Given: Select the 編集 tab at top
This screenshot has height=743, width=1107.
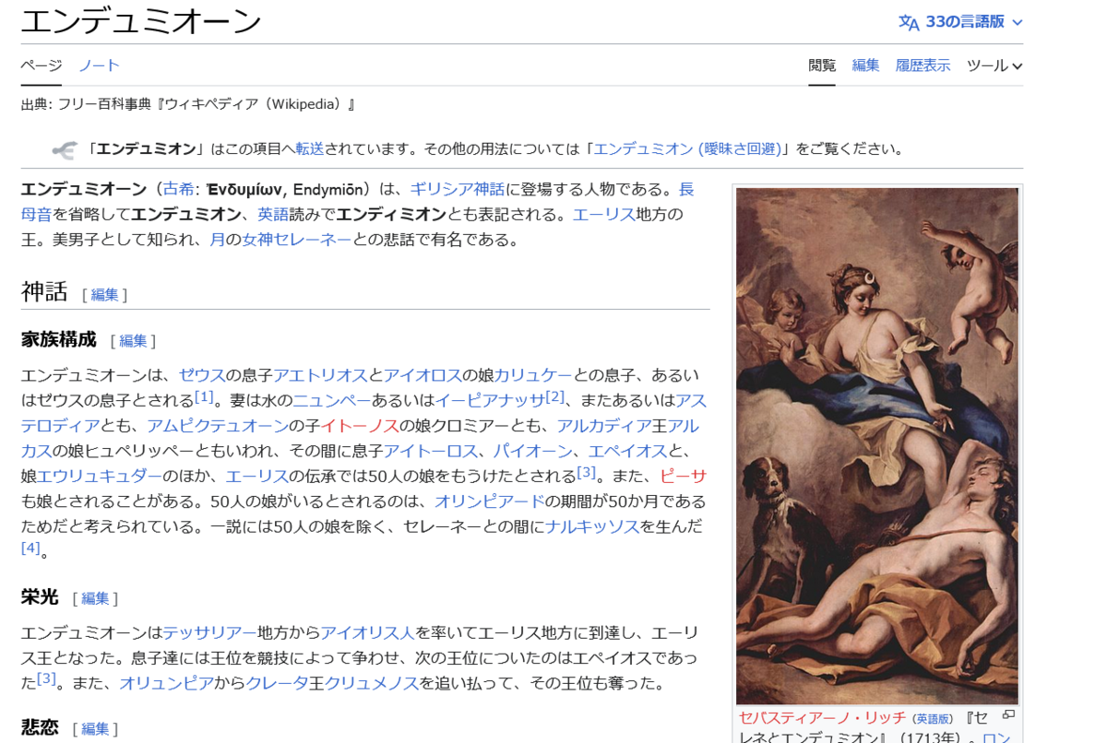Looking at the screenshot, I should [x=865, y=65].
